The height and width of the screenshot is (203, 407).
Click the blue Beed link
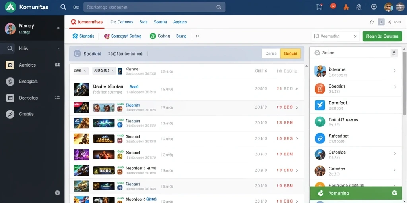click(x=134, y=87)
